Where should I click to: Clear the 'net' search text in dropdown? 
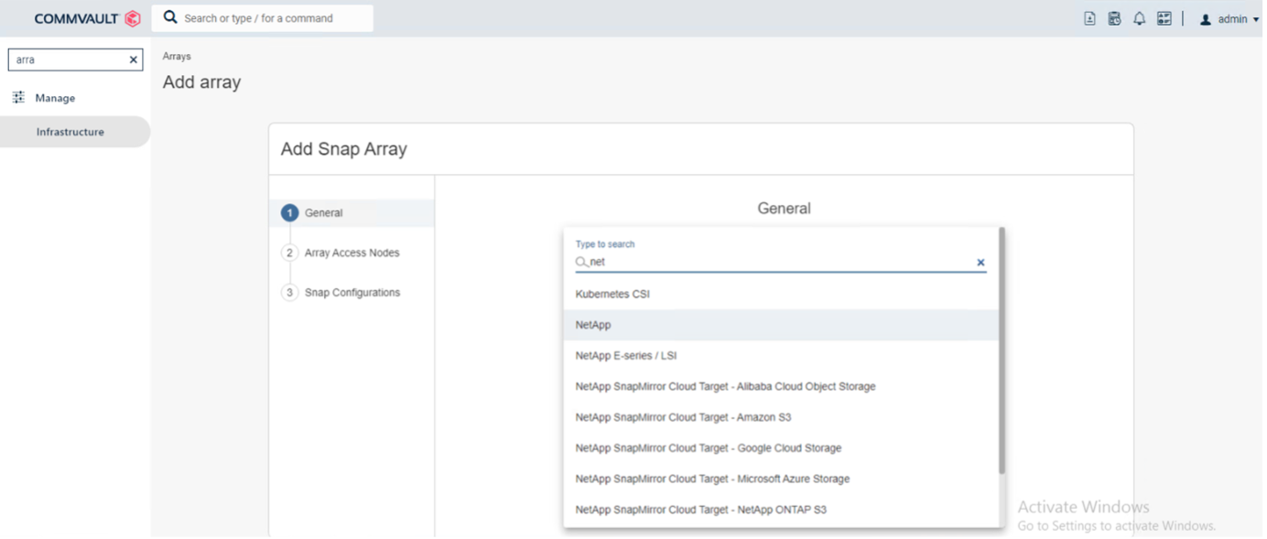coord(980,263)
